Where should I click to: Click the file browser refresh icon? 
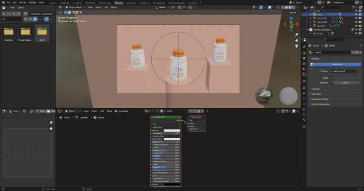[x=19, y=14]
